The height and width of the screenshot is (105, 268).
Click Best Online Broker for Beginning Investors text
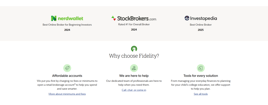coord(67,25)
